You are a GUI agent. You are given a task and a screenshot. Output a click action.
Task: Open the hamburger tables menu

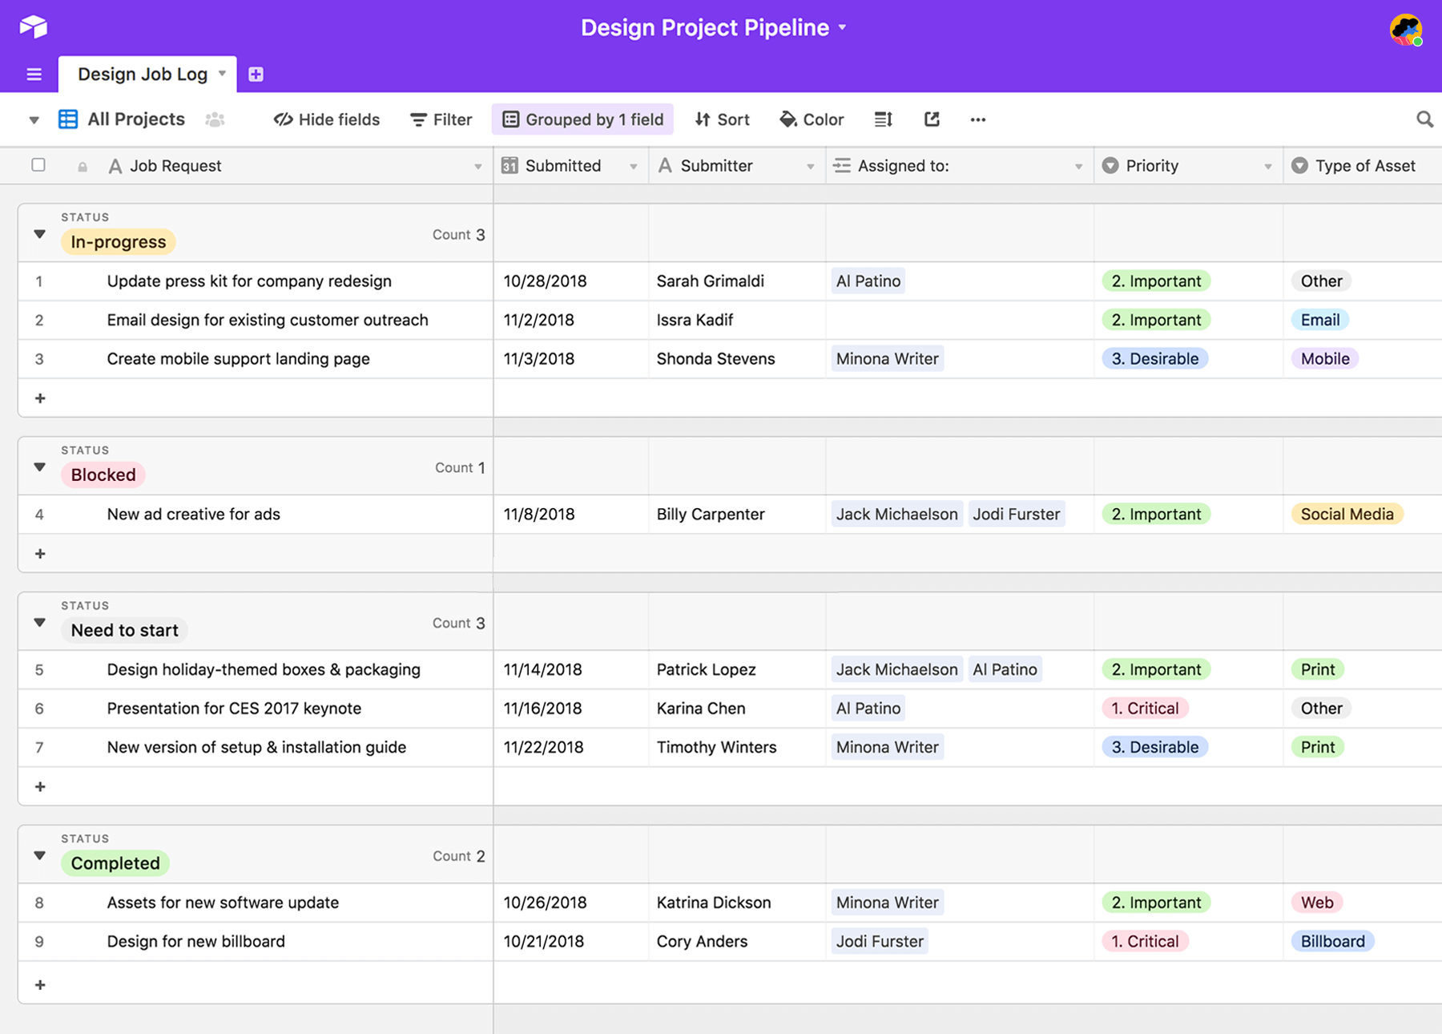click(x=34, y=75)
